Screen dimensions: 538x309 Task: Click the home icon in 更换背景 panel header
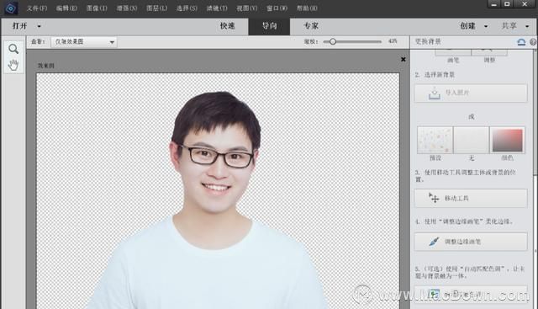[x=521, y=42]
